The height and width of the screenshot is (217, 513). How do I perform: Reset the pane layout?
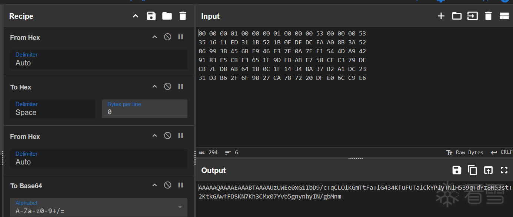click(x=504, y=16)
